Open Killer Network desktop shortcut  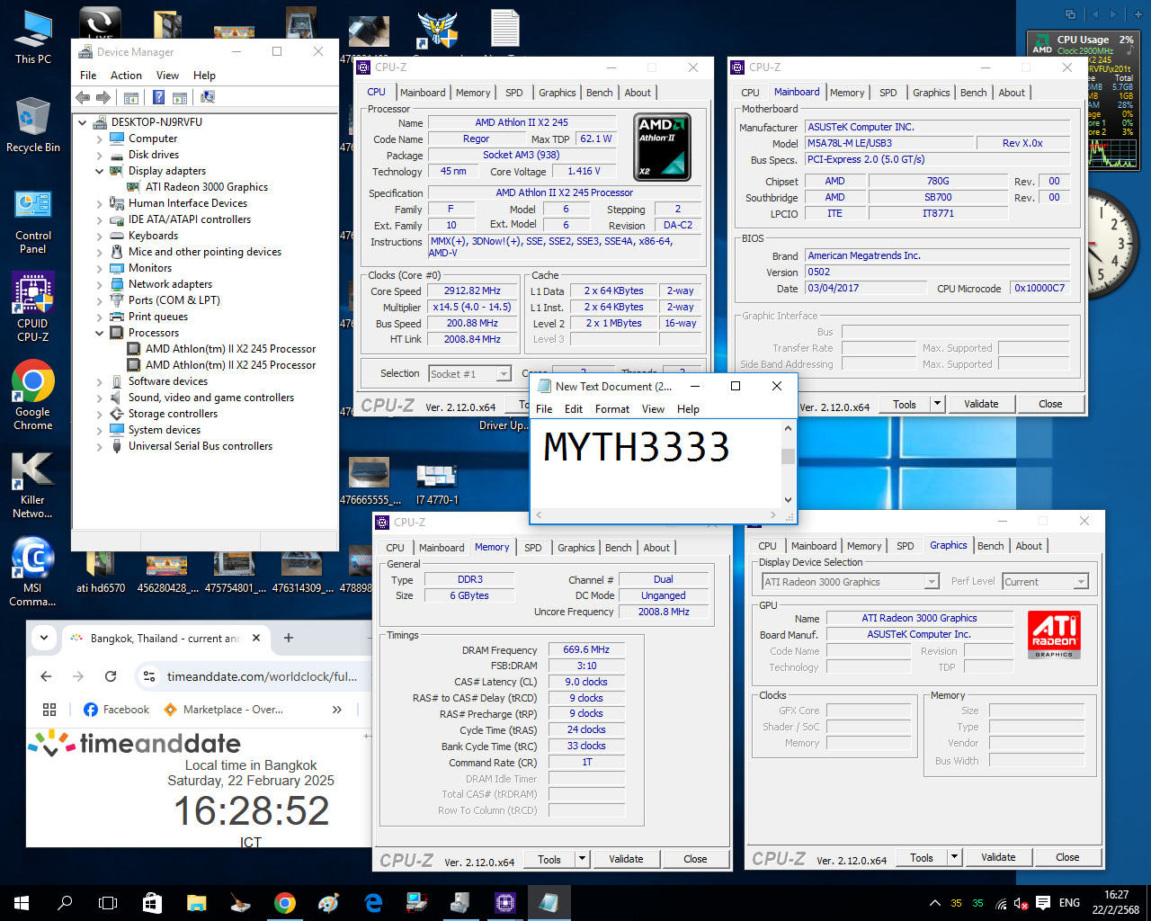coord(33,486)
